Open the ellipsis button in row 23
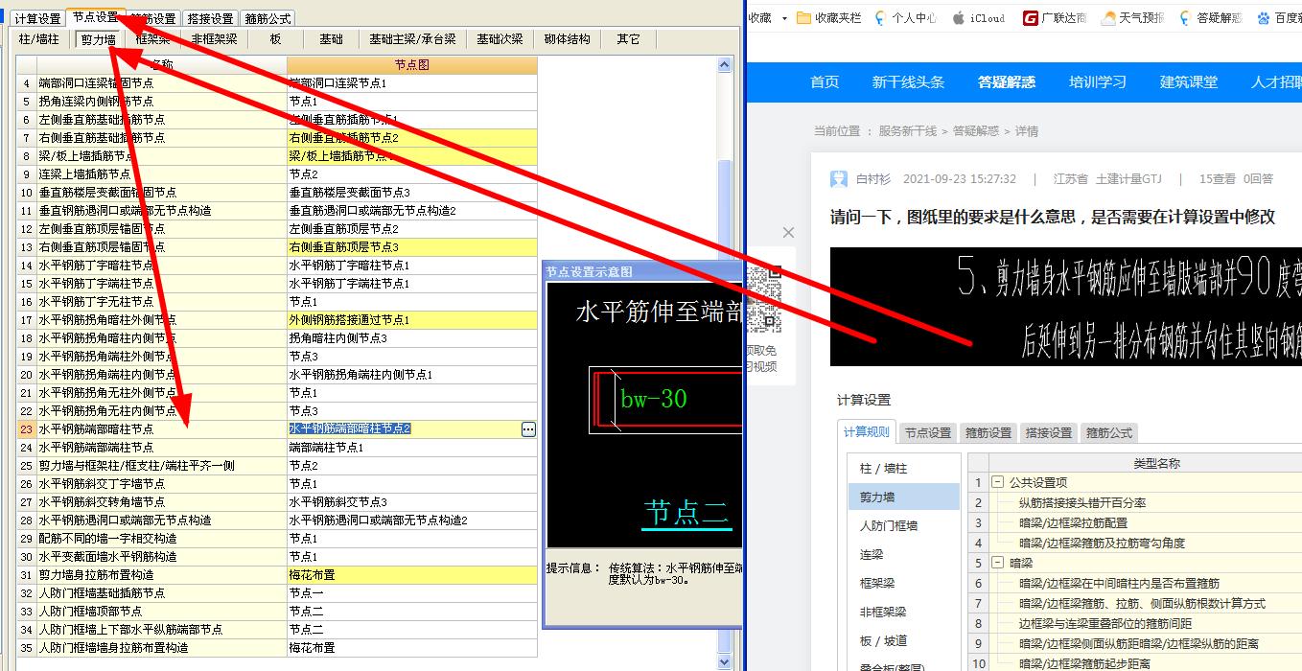1302x671 pixels. click(528, 429)
